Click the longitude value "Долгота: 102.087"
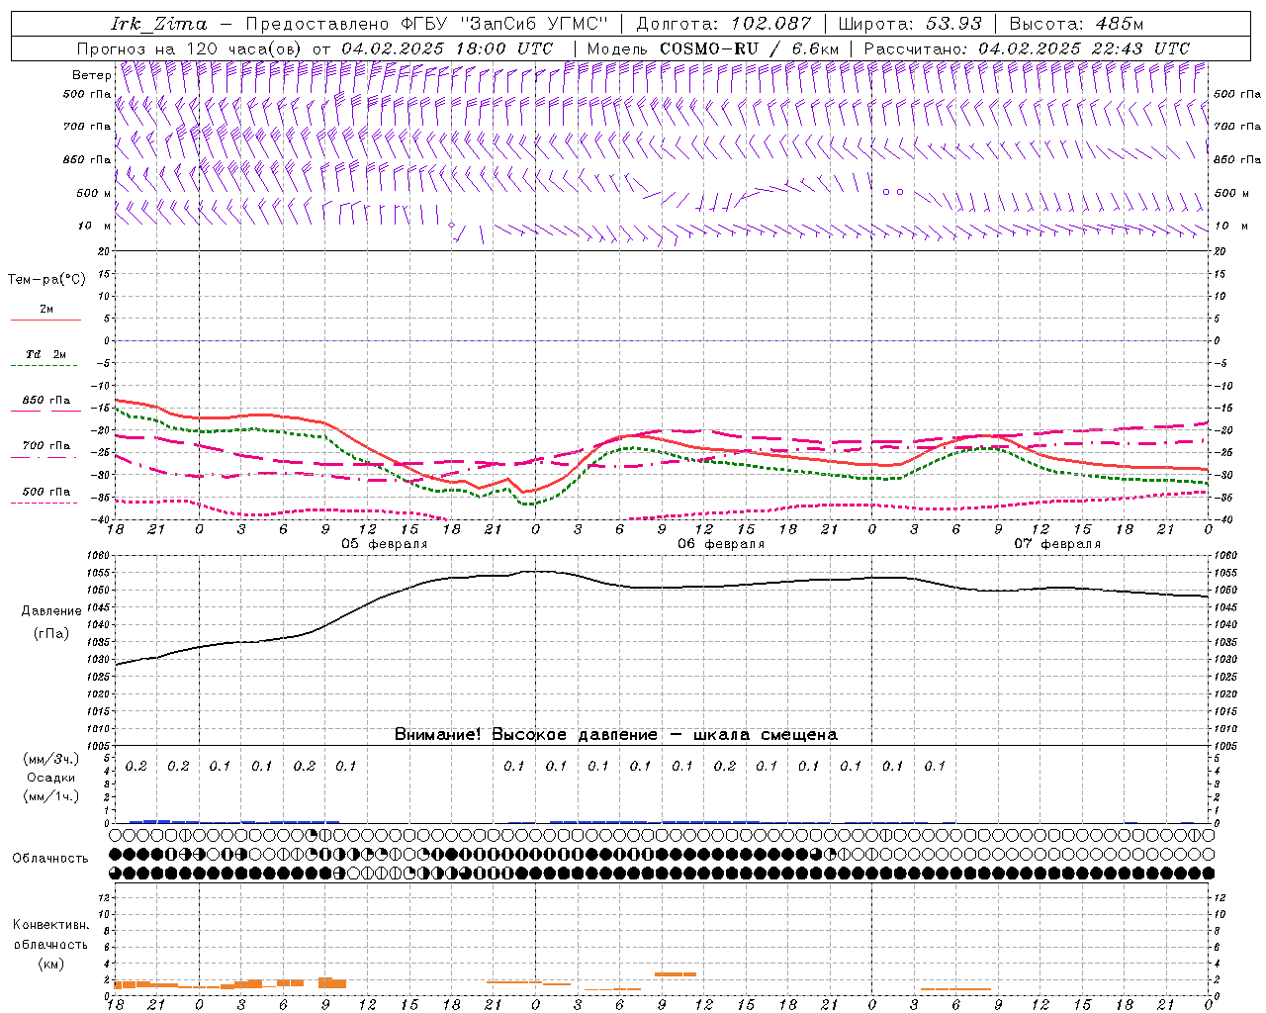 [723, 24]
